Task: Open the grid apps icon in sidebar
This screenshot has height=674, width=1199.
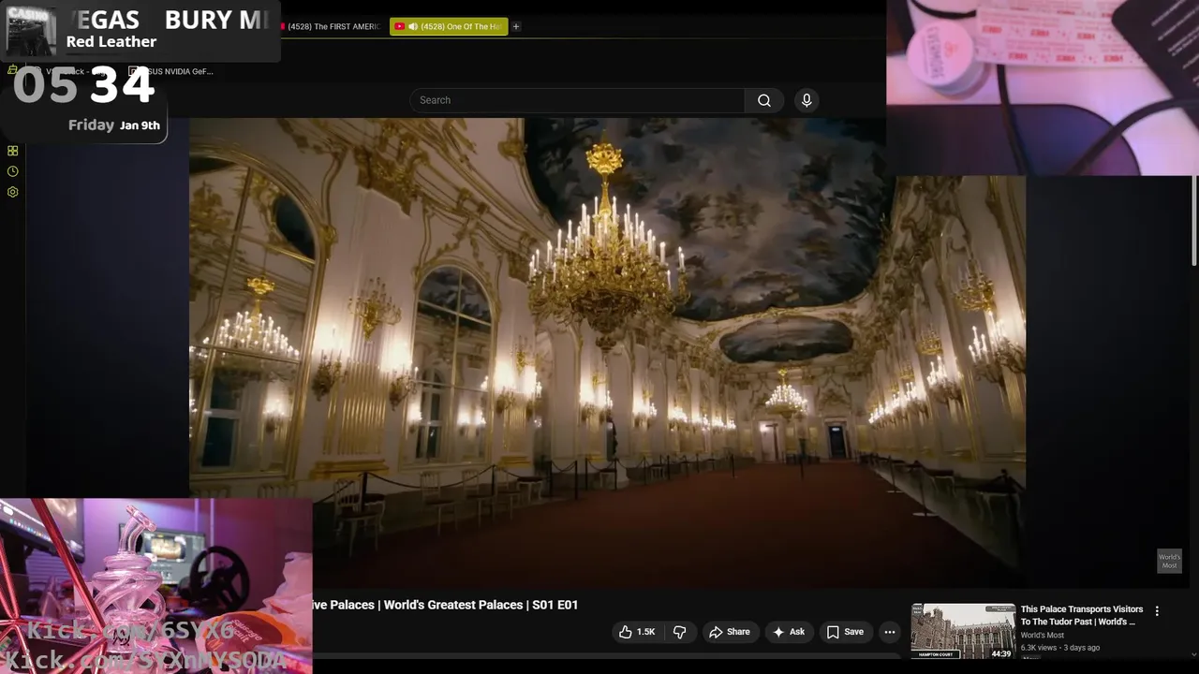Action: point(12,151)
